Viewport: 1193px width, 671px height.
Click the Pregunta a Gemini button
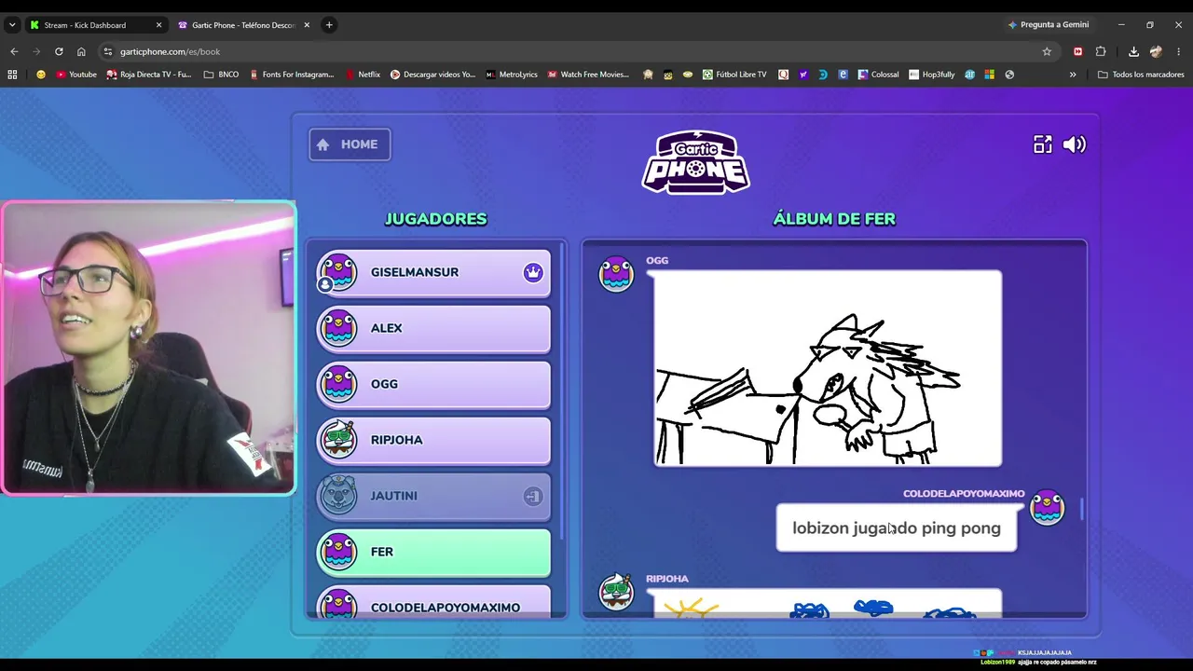coord(1049,25)
